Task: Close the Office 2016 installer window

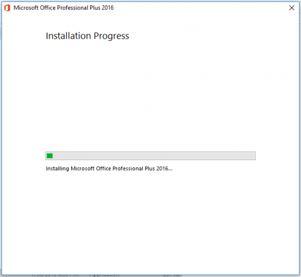Action: (291, 8)
